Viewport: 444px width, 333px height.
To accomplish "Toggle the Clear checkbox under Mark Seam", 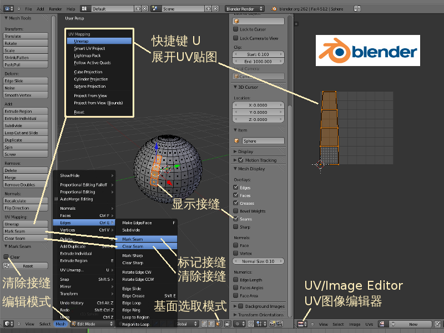I will pos(6,257).
